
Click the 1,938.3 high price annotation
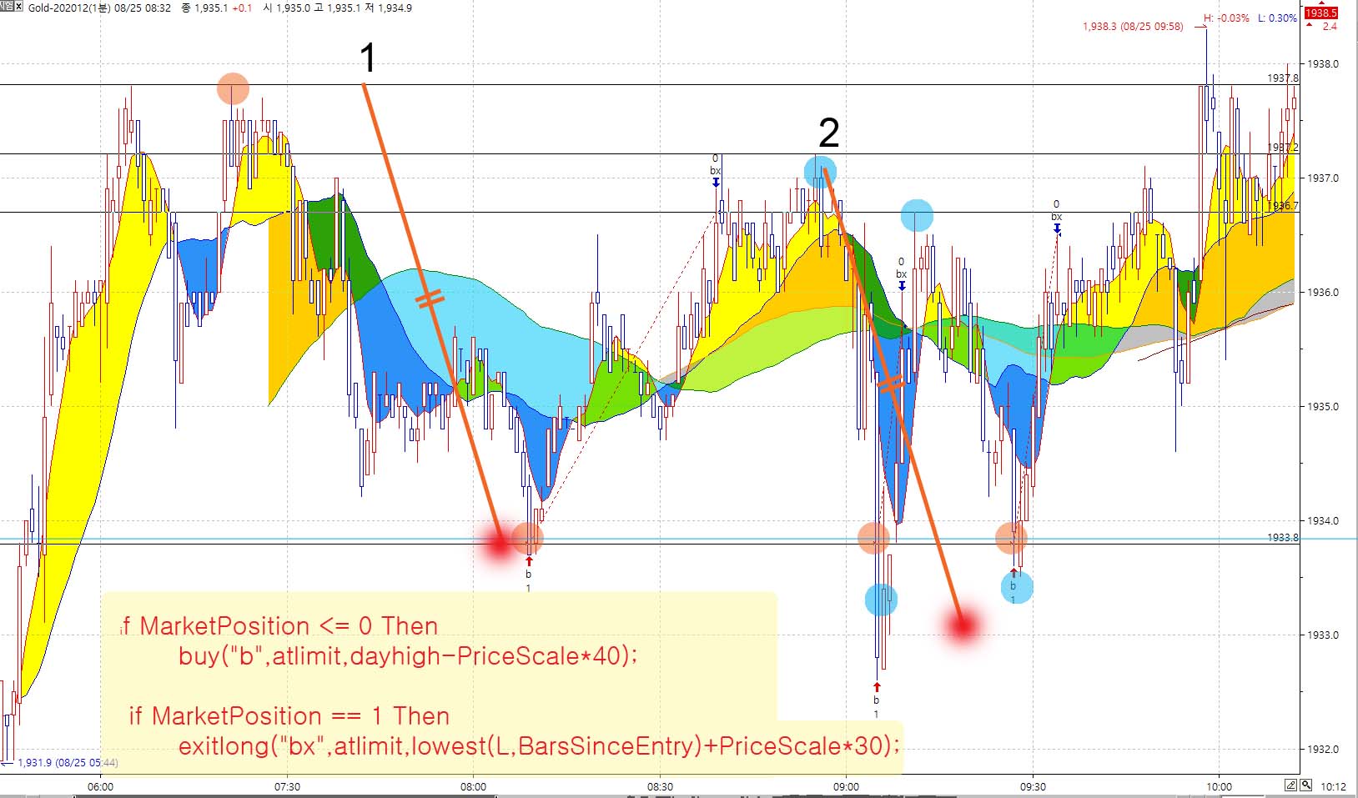(1132, 27)
